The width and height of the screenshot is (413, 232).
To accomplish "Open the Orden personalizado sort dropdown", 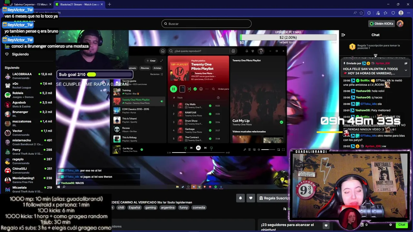I will coord(224,89).
